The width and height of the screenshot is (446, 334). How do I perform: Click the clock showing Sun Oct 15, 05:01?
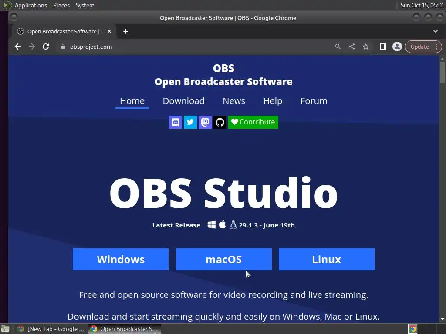[422, 5]
